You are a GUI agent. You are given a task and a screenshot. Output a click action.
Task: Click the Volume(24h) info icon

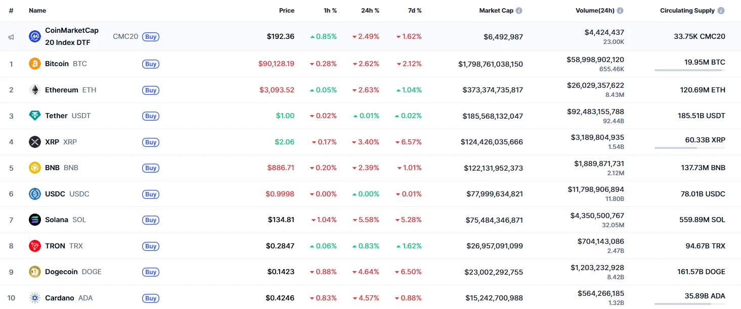tap(620, 11)
